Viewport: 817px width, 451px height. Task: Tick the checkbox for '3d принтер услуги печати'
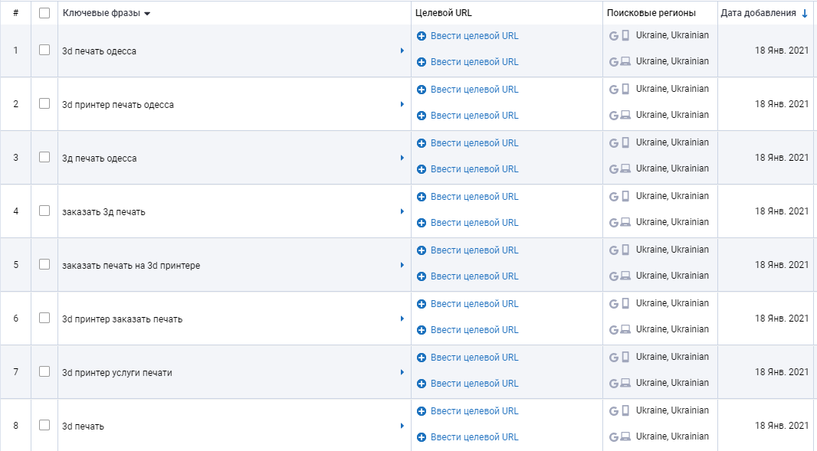click(44, 372)
